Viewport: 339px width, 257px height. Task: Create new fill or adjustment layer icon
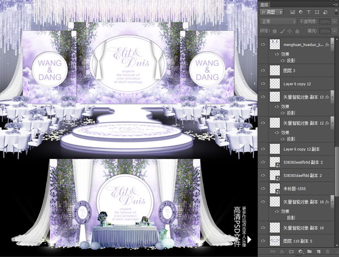[x=301, y=251]
